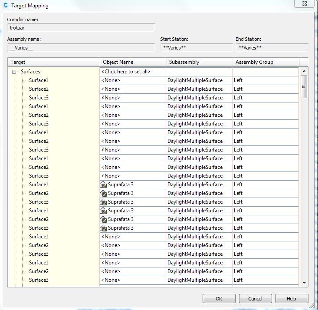
Task: Click the scrollbar down arrow
Action: point(304,283)
